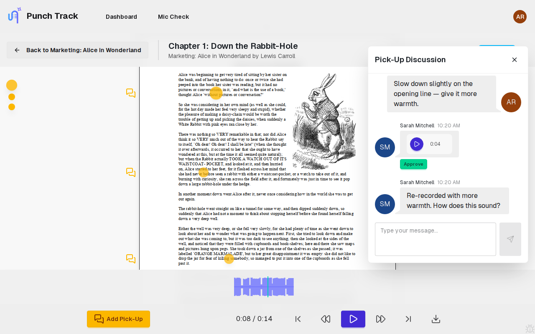Image resolution: width=535 pixels, height=334 pixels.
Task: Skip to the start of the recording
Action: pos(298,319)
